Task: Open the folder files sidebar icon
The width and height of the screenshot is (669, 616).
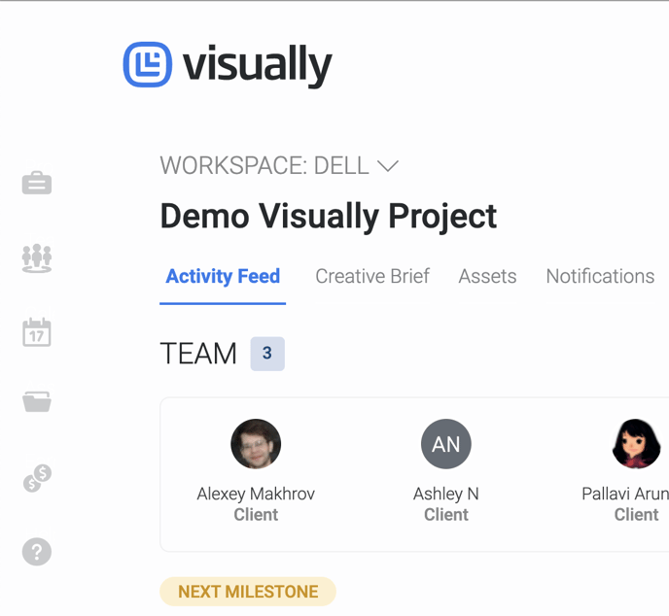Action: point(37,402)
